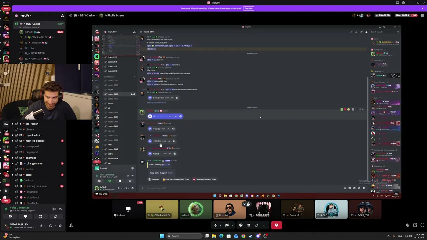Open Help in the title bar
The width and height of the screenshot is (427, 240).
[404, 3]
